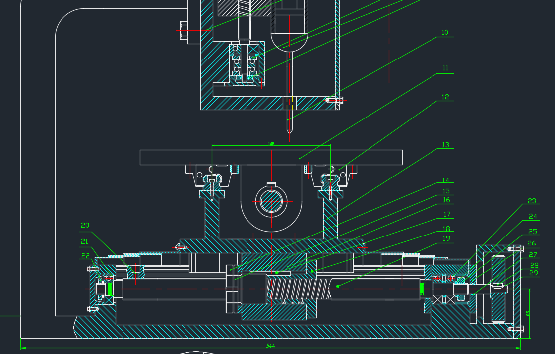
Task: Select part balloon number 22
Action: click(85, 256)
